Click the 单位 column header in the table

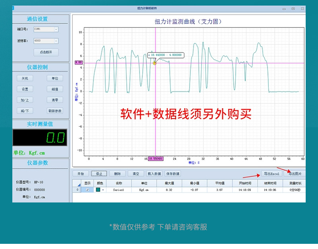tap(144, 183)
